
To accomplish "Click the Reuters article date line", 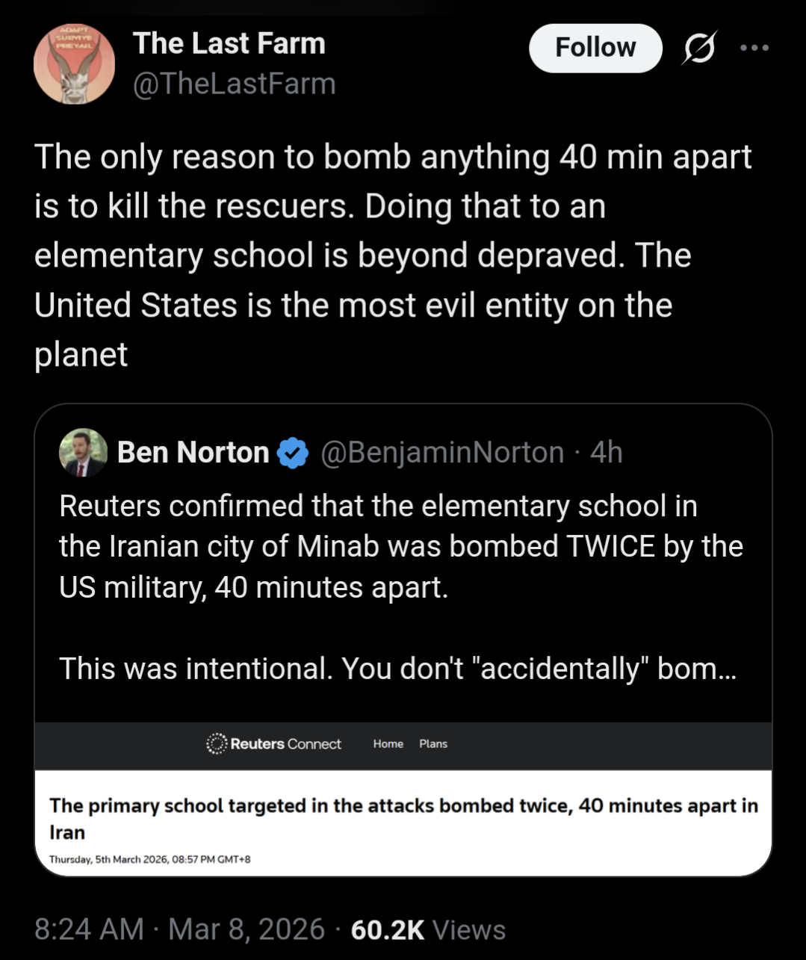I will tap(149, 859).
